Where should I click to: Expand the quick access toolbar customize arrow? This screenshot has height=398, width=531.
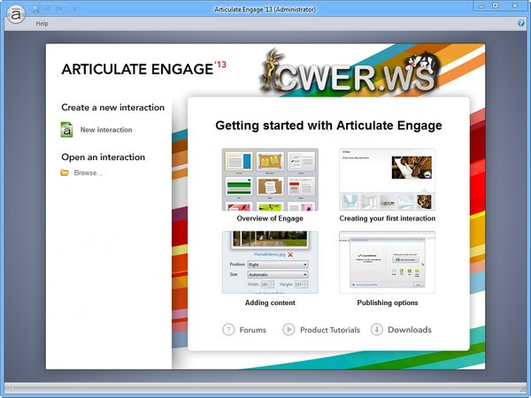(x=73, y=10)
